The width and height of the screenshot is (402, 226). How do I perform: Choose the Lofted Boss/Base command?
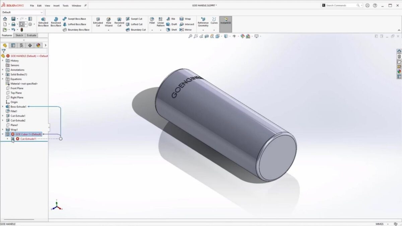(74, 24)
